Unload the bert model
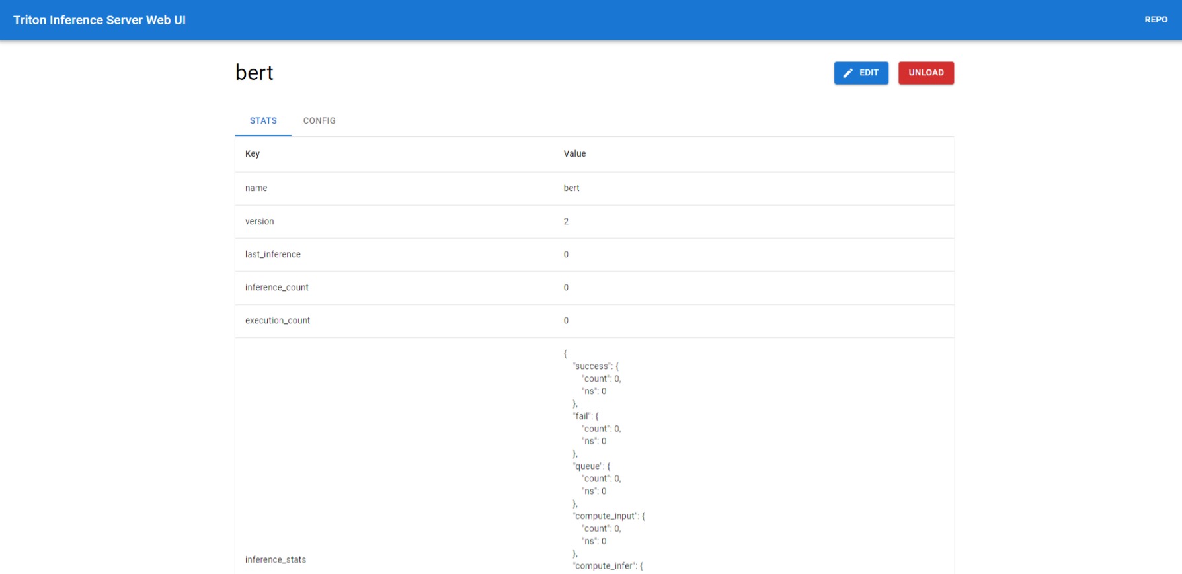The image size is (1182, 574). (926, 73)
